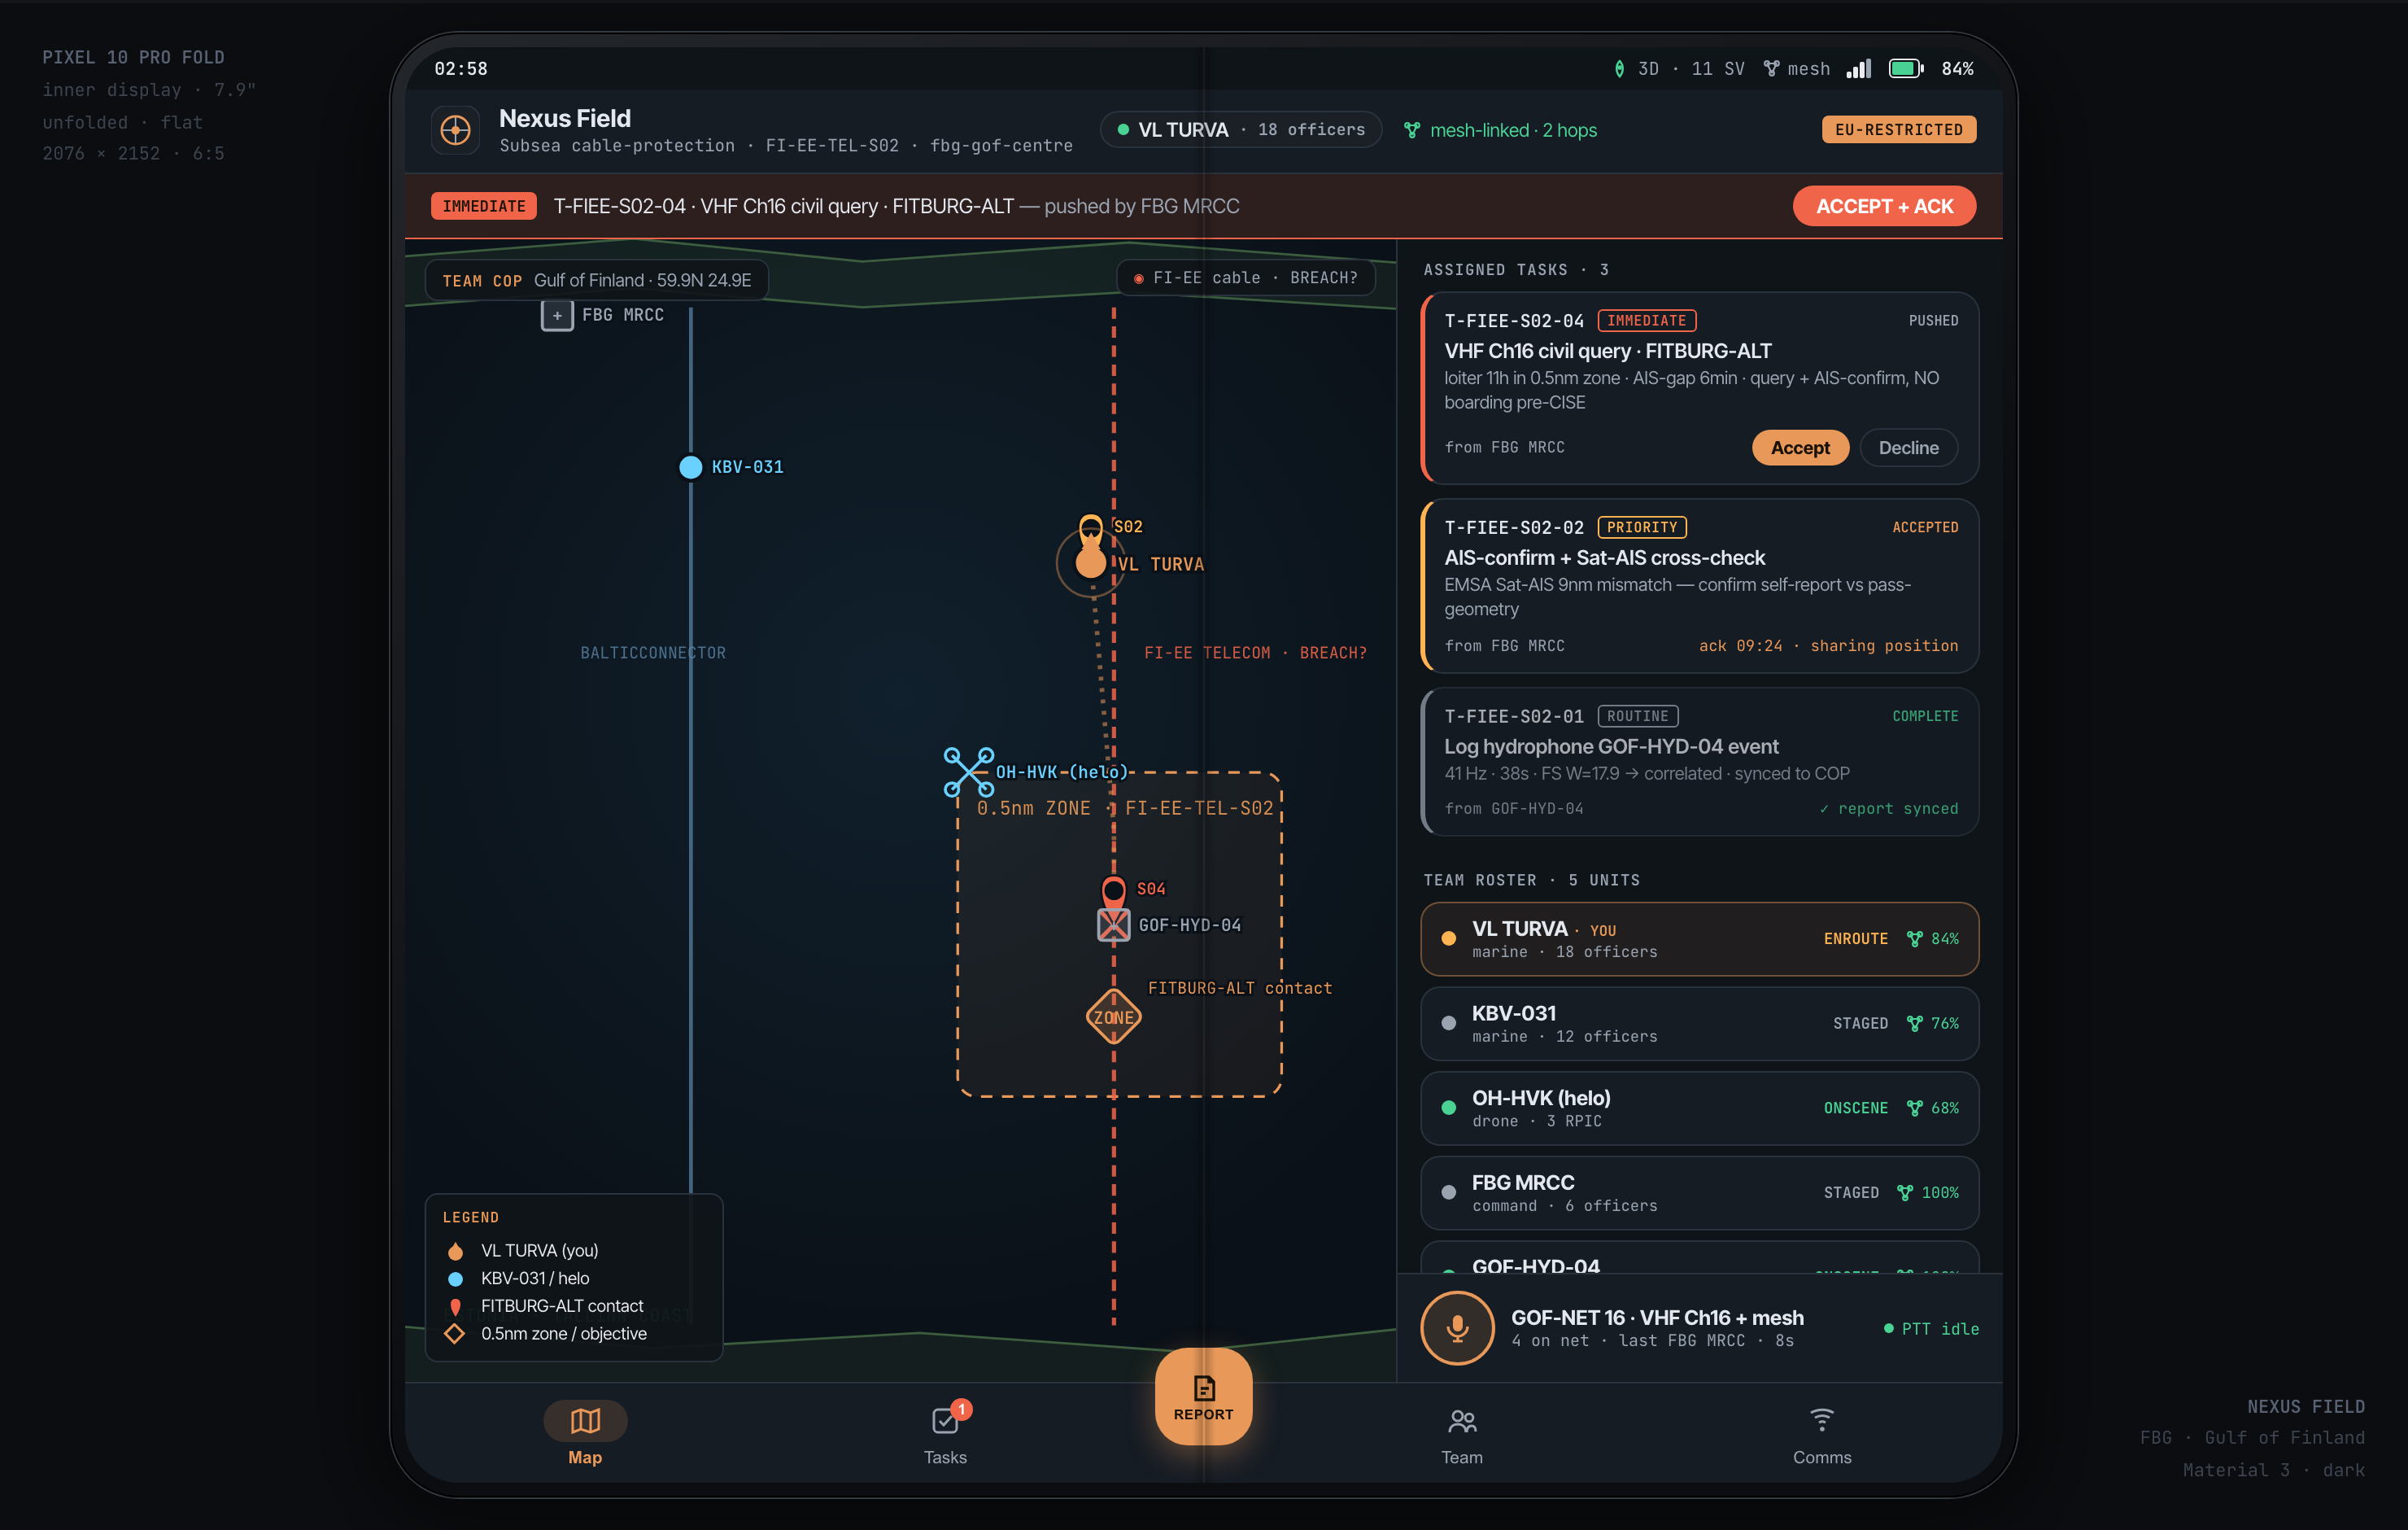This screenshot has width=2408, height=1530.
Task: Select the KBV-031 roster row
Action: point(1699,1024)
